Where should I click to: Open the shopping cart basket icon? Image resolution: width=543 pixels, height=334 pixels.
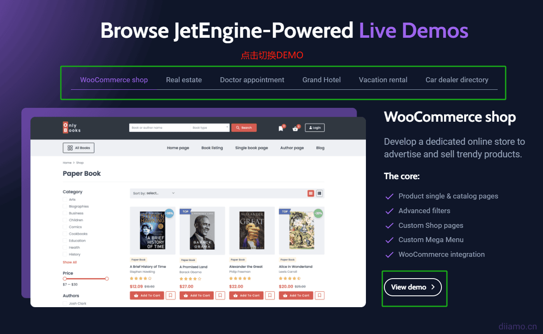click(295, 128)
